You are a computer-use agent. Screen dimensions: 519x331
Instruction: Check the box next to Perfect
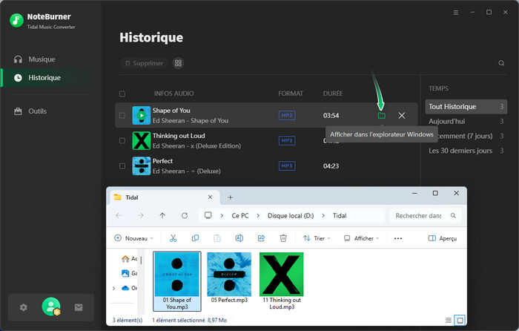click(x=122, y=165)
